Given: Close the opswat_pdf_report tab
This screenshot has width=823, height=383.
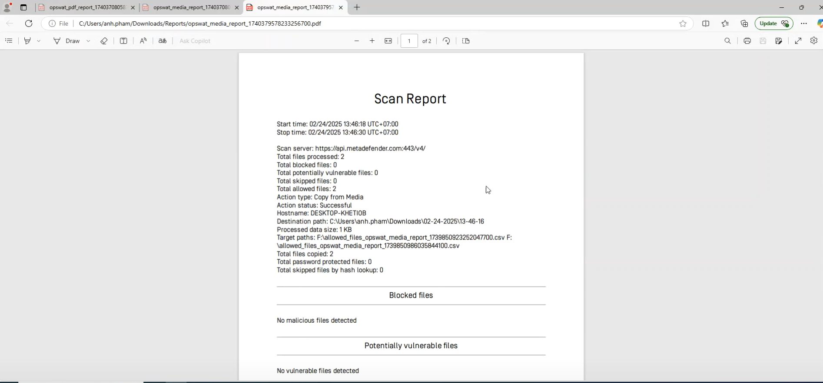Looking at the screenshot, I should pyautogui.click(x=133, y=7).
